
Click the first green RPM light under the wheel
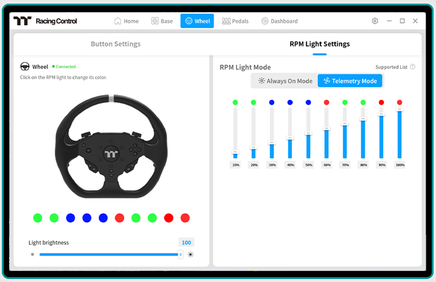point(38,218)
